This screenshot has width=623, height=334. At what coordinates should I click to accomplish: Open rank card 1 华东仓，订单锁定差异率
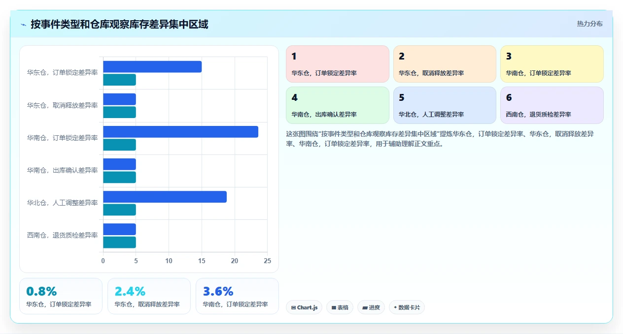point(338,64)
